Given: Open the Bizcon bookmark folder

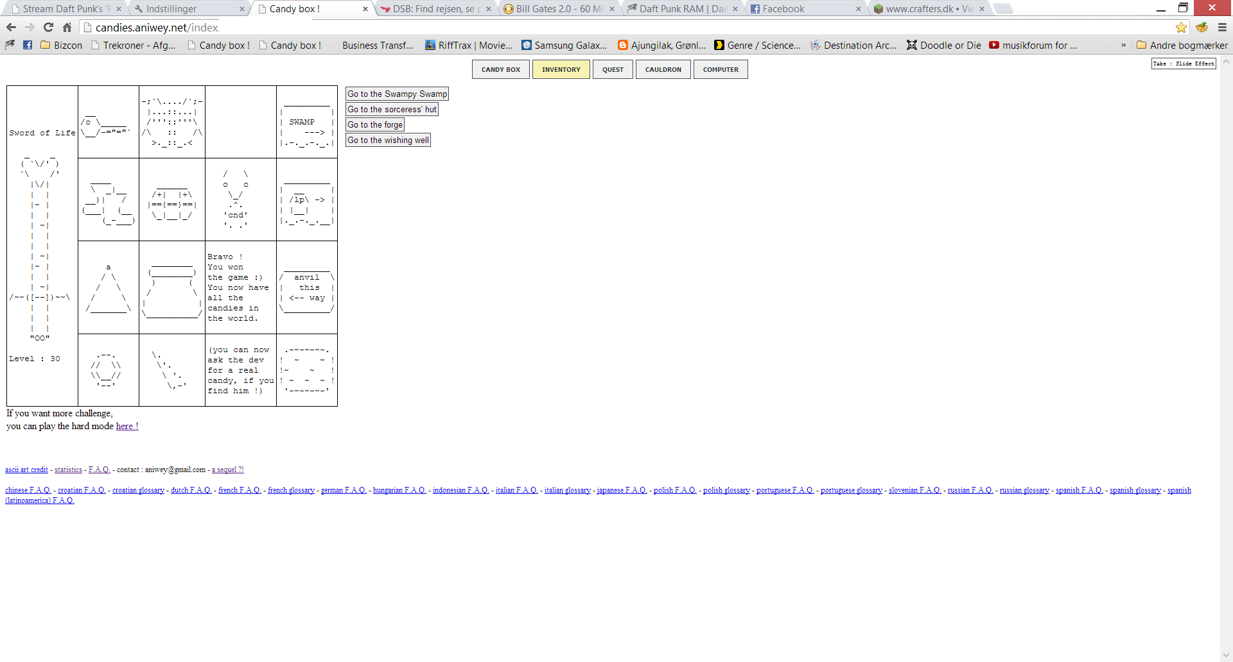Looking at the screenshot, I should (x=61, y=45).
